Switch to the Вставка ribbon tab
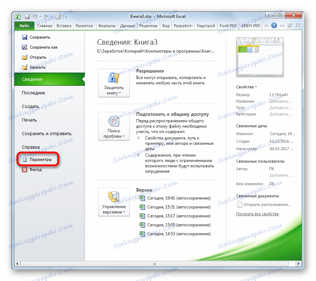 pyautogui.click(x=64, y=26)
